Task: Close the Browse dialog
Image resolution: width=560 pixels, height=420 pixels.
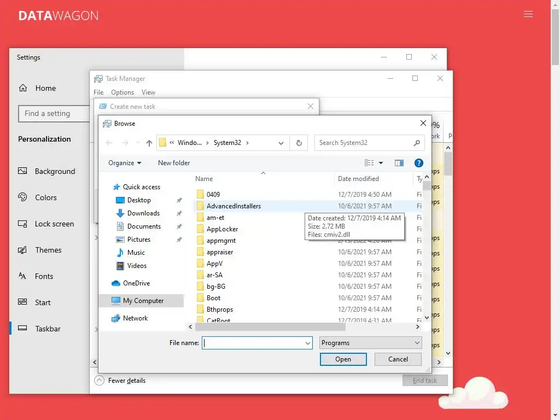Action: (x=423, y=123)
